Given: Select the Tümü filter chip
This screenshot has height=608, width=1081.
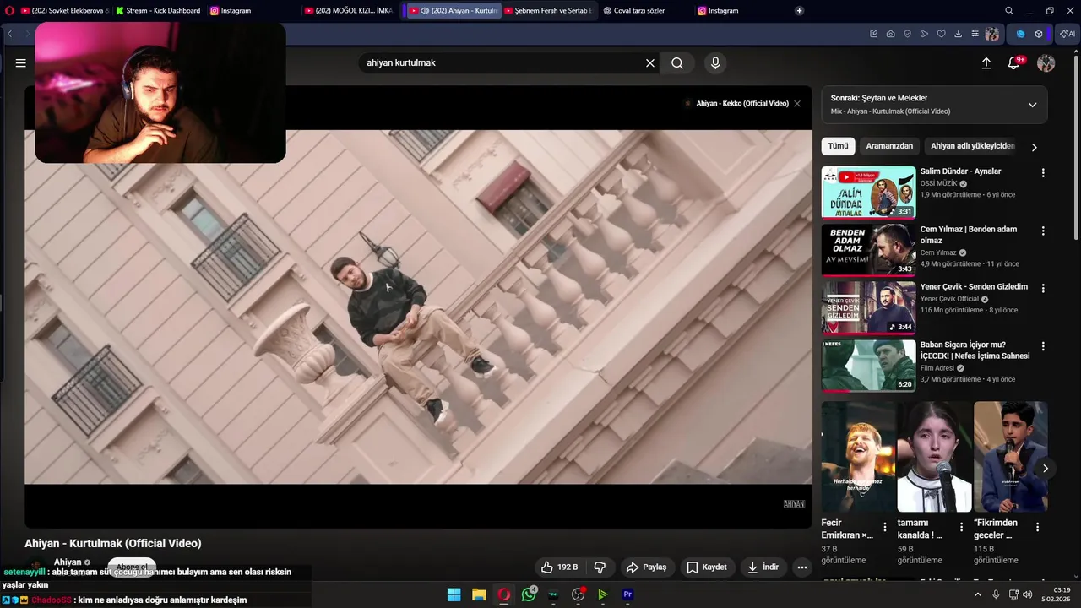Looking at the screenshot, I should tap(838, 146).
